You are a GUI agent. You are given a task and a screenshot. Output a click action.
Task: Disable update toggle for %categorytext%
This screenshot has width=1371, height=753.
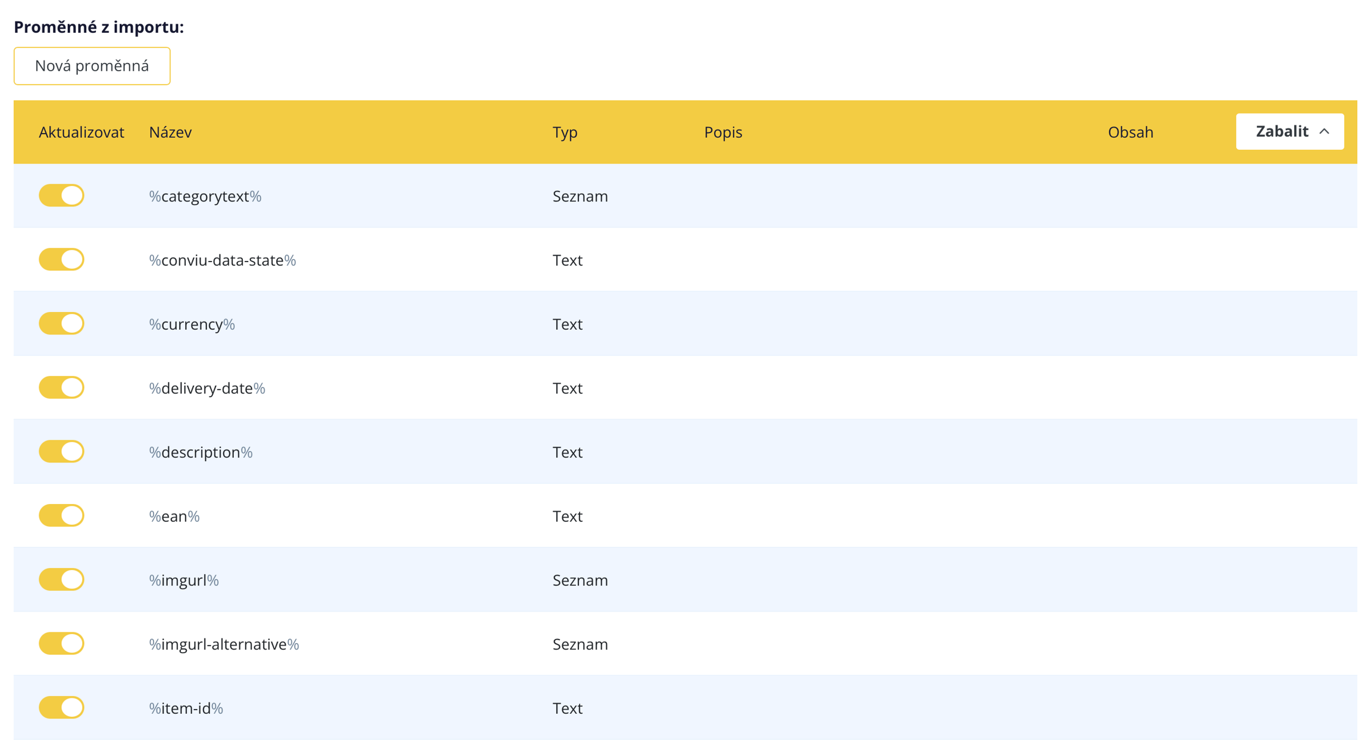click(x=61, y=196)
